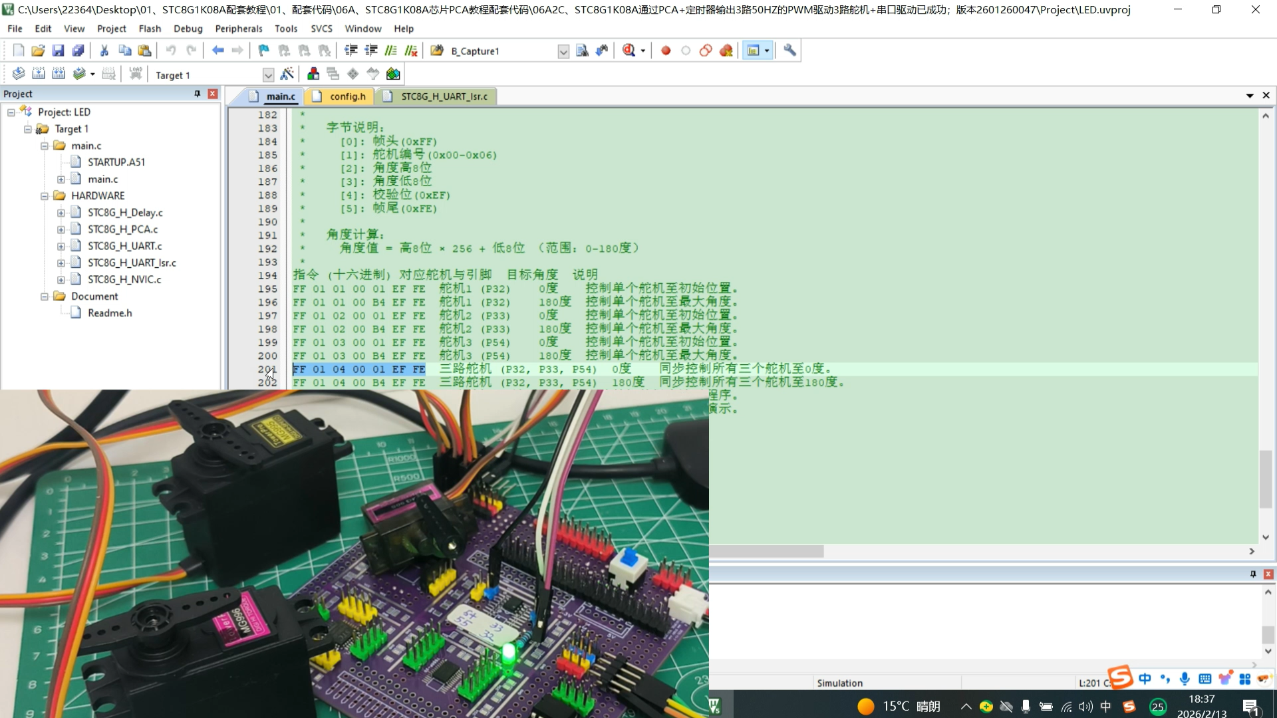Expand STC8G_H_PCA.c tree node

pos(61,229)
